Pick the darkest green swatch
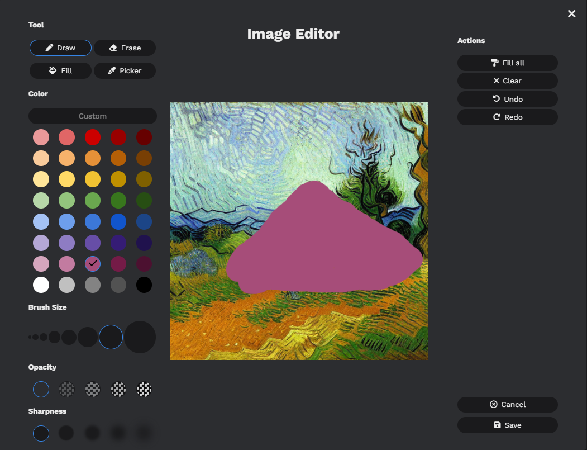Image resolution: width=587 pixels, height=450 pixels. click(144, 201)
